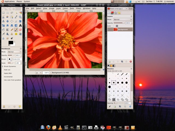Select the Text tool
The width and height of the screenshot is (175, 131).
coord(20,25)
